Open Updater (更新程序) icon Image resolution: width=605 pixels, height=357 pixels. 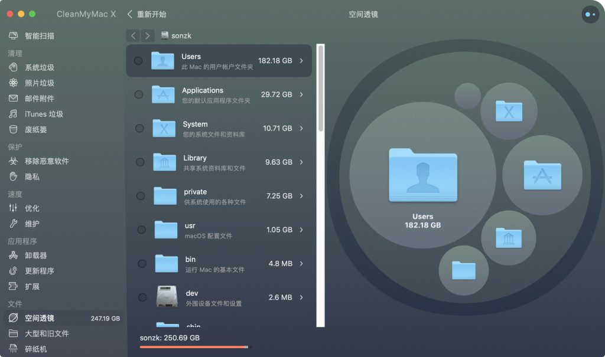(13, 271)
